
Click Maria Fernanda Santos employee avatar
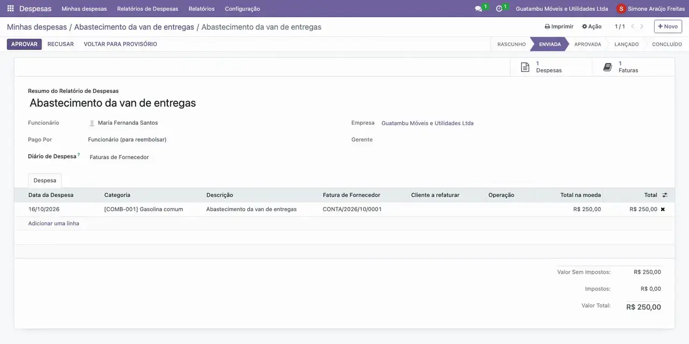click(92, 123)
